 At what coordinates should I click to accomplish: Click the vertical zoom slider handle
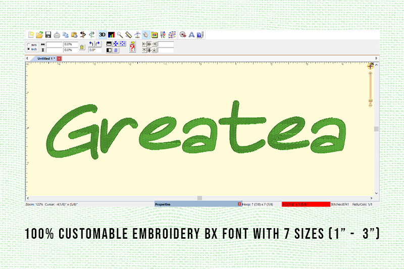371,100
